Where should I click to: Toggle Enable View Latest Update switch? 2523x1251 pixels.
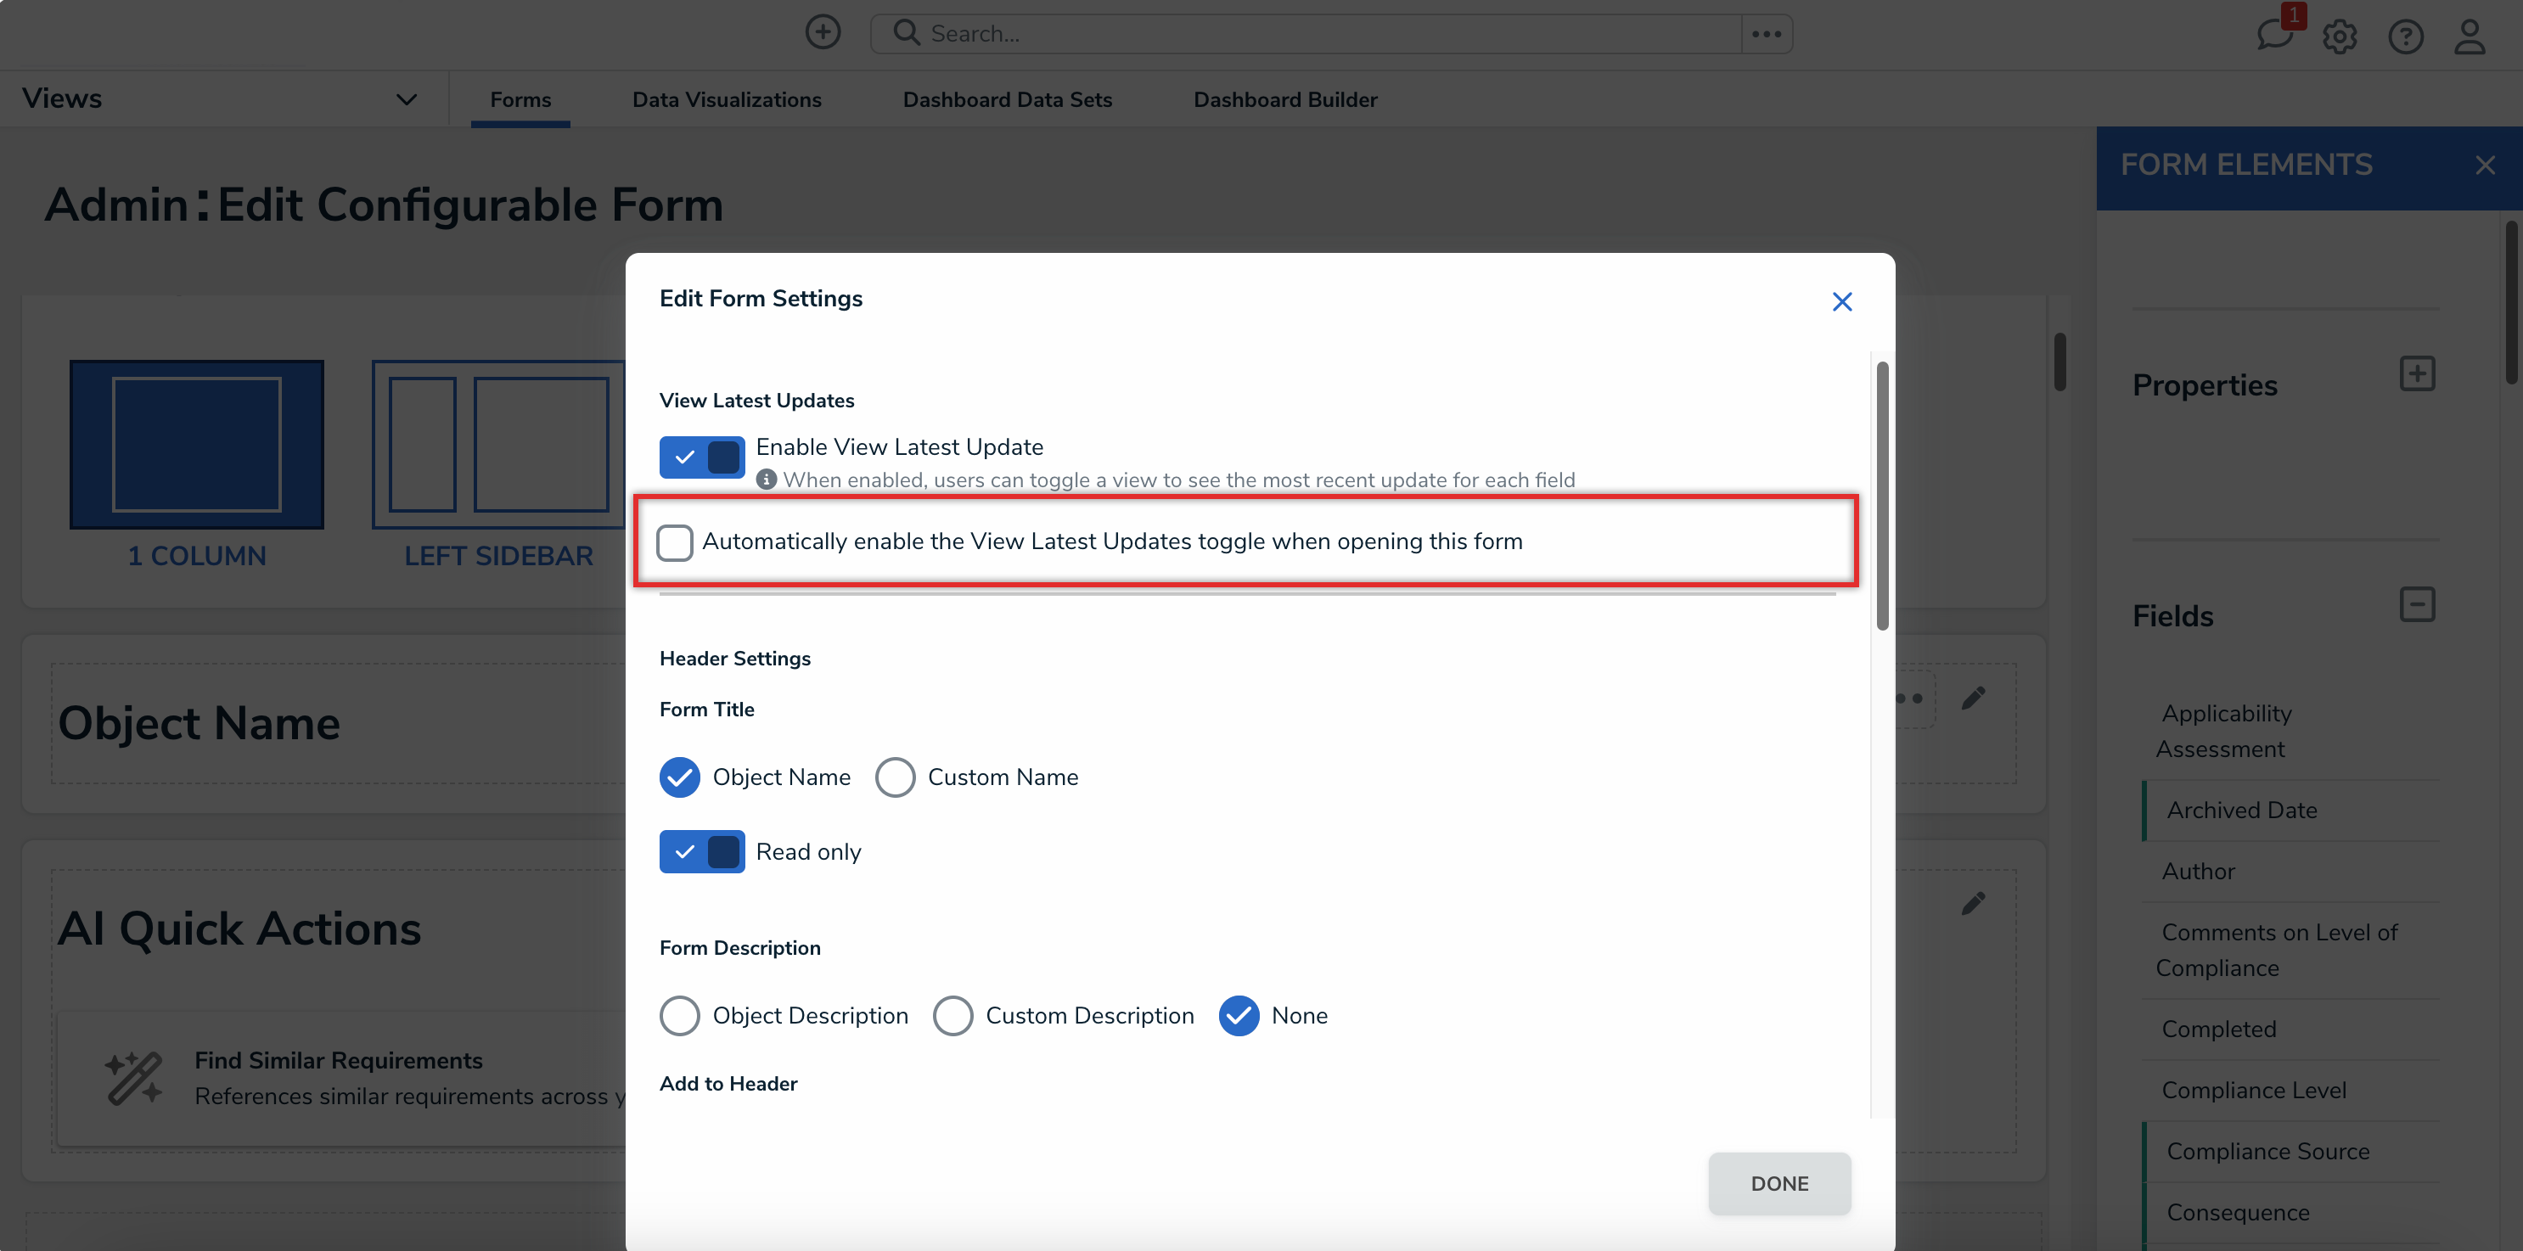[x=701, y=457]
